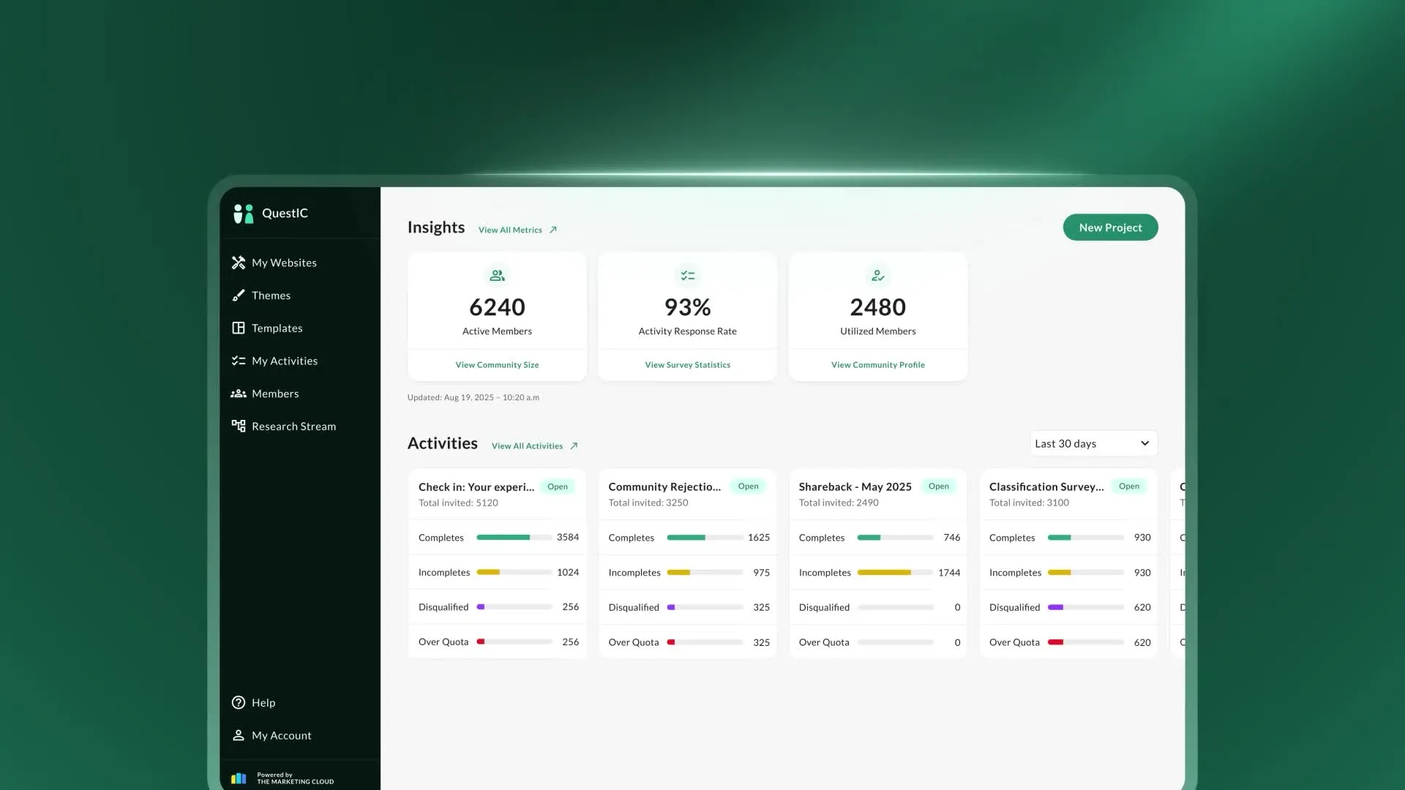Expand date range using chevron arrow
This screenshot has height=790, width=1405.
coord(1144,443)
